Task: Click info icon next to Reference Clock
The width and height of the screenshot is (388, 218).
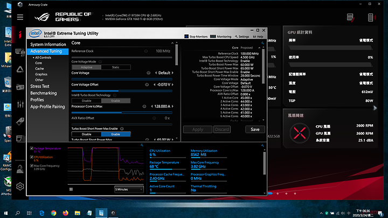Action: click(146, 51)
